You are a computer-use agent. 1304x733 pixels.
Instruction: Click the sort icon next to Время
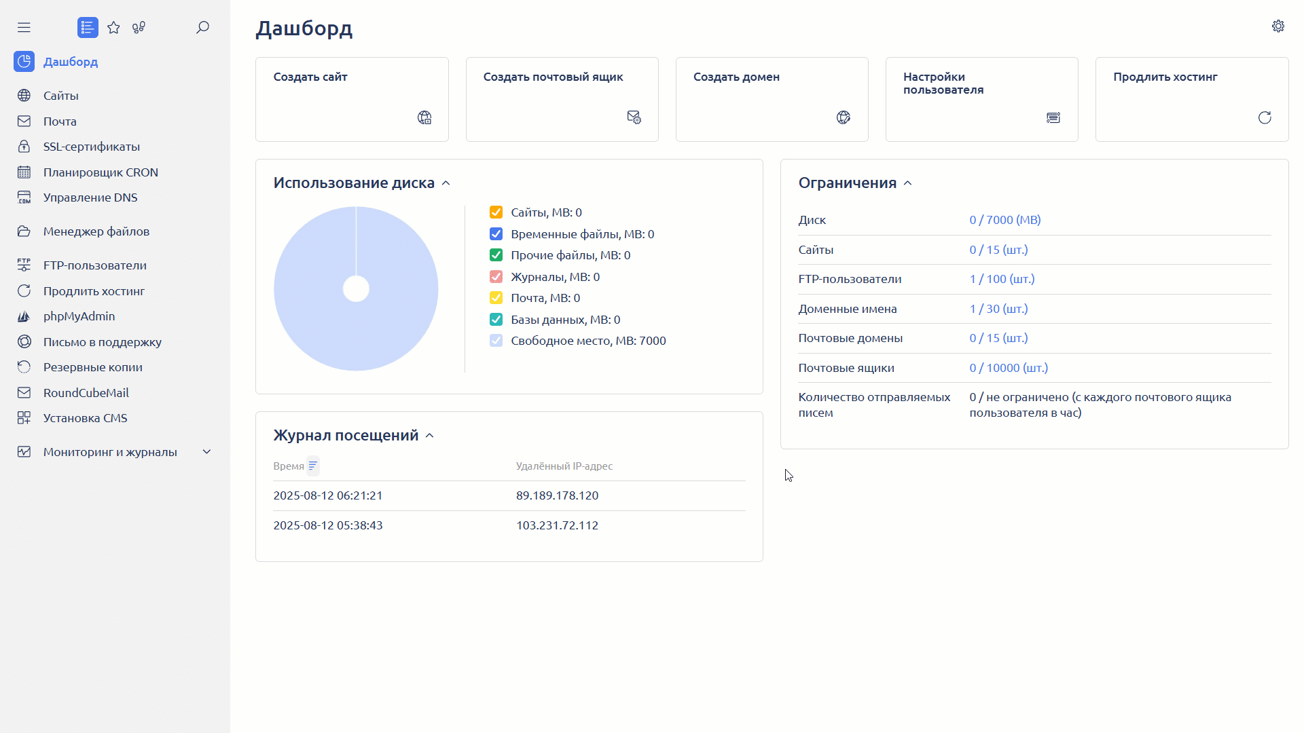pos(312,466)
